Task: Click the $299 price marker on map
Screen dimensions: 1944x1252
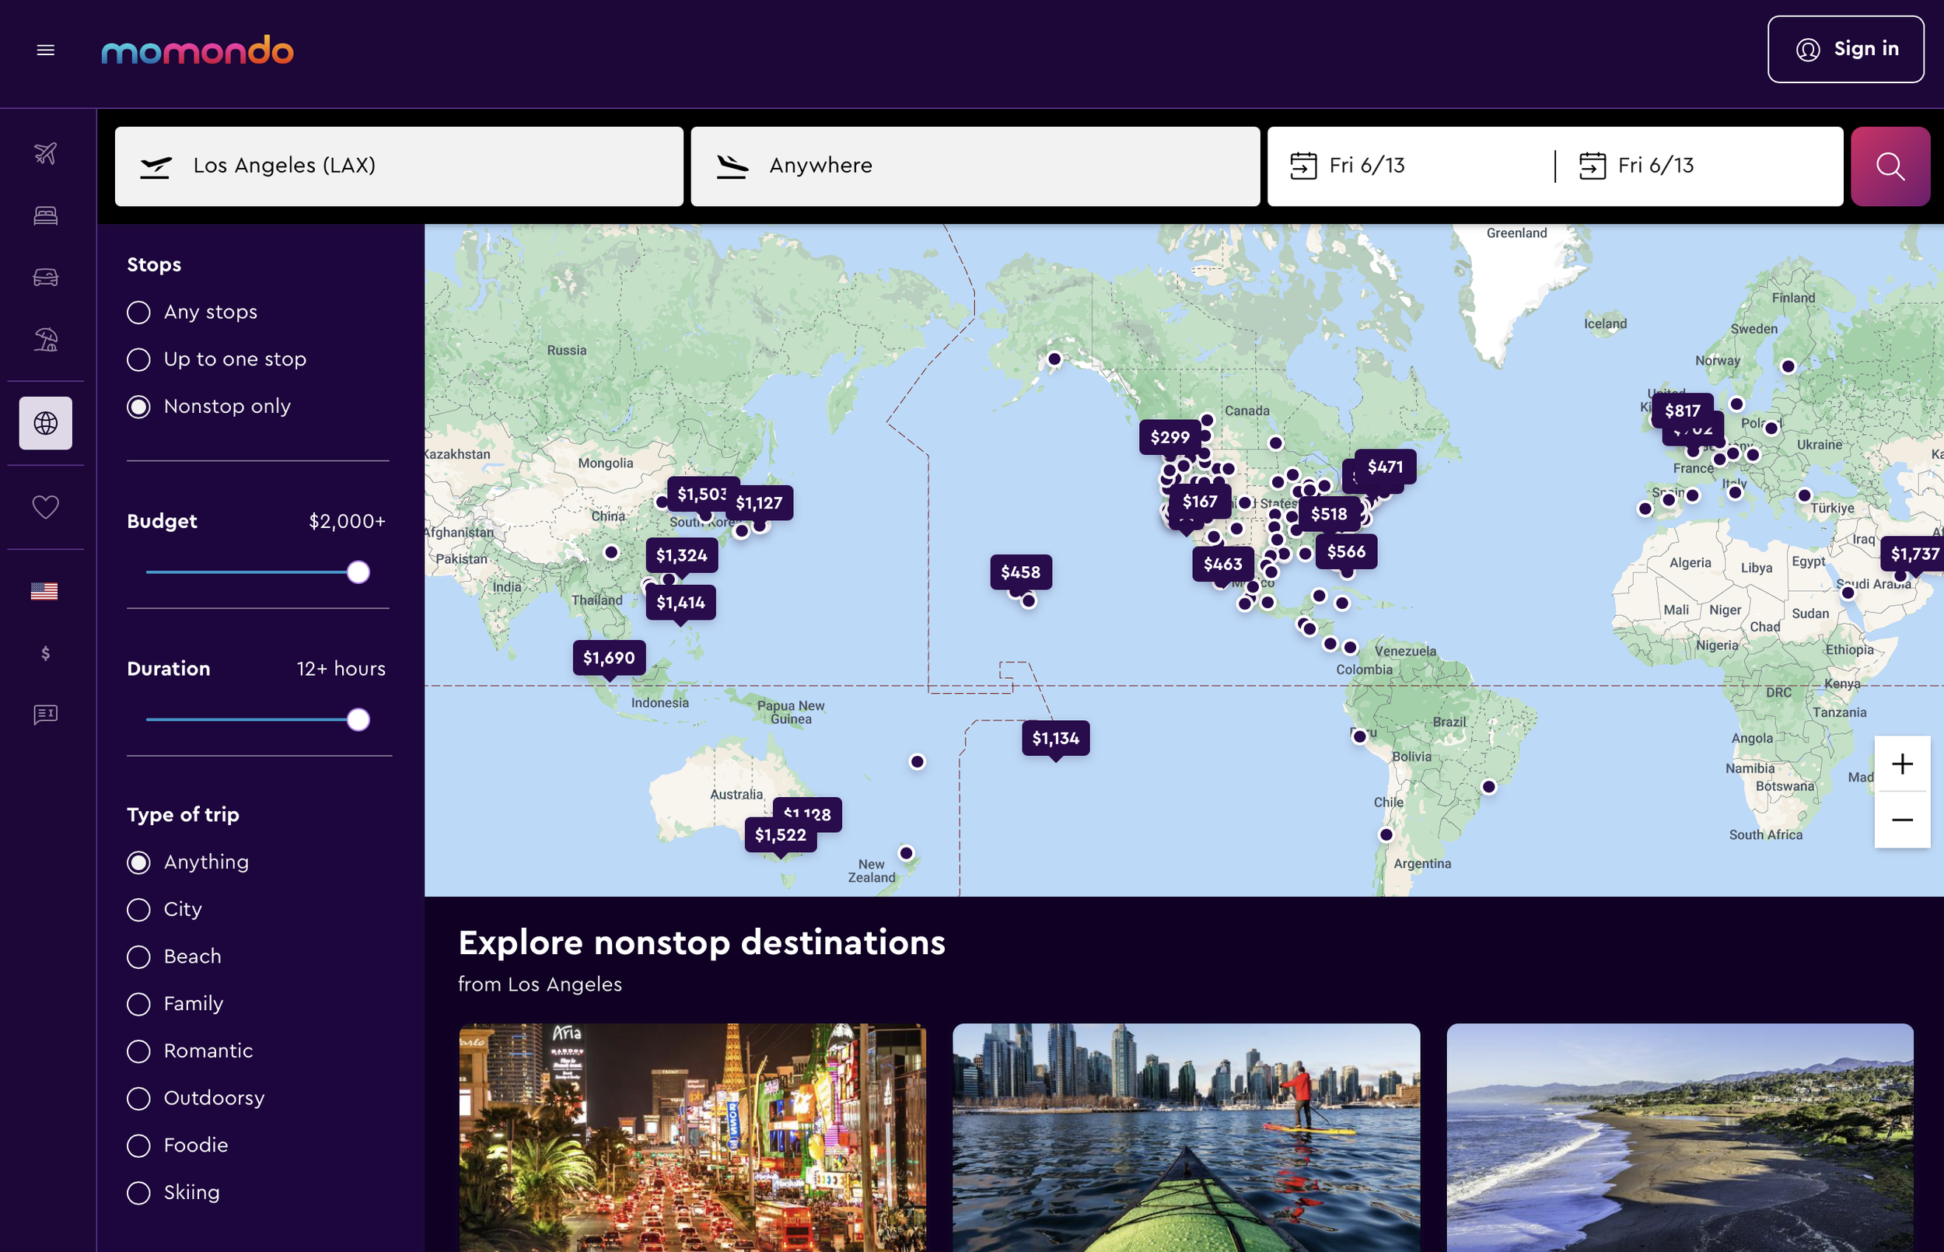Action: [x=1170, y=437]
